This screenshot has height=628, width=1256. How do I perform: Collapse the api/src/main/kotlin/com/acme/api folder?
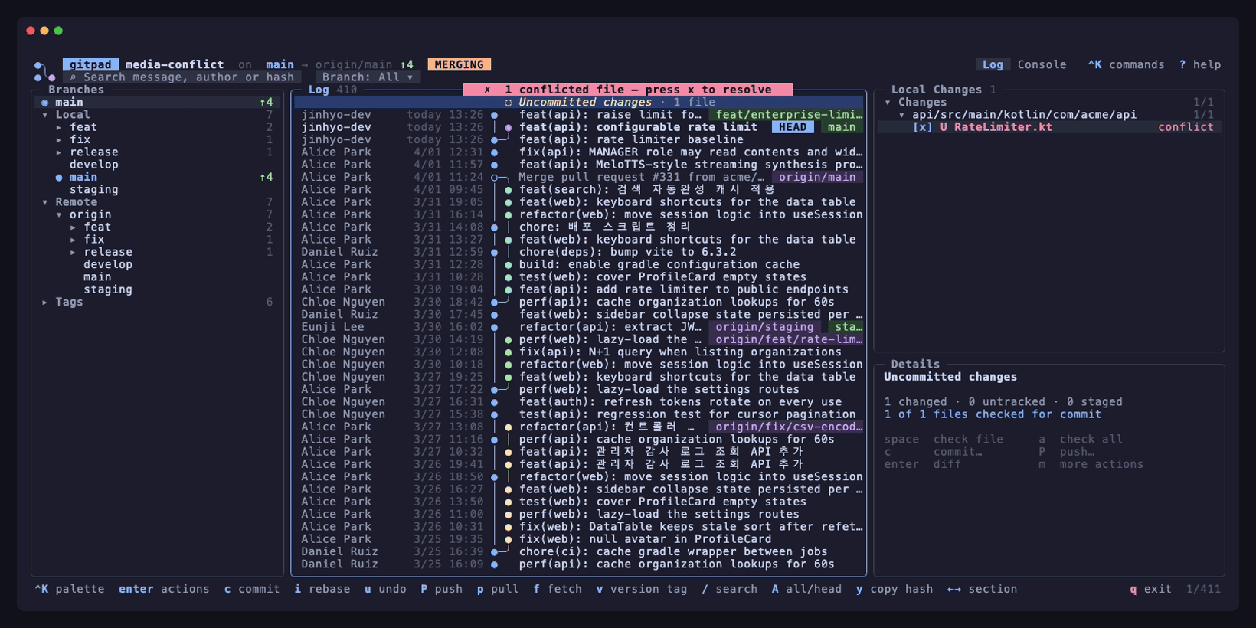coord(902,115)
